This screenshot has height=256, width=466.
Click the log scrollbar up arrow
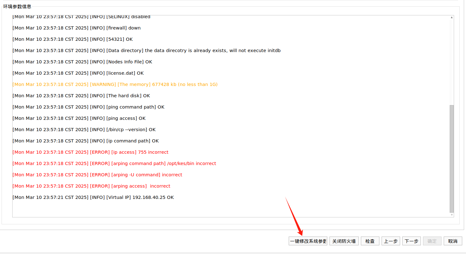(452, 18)
